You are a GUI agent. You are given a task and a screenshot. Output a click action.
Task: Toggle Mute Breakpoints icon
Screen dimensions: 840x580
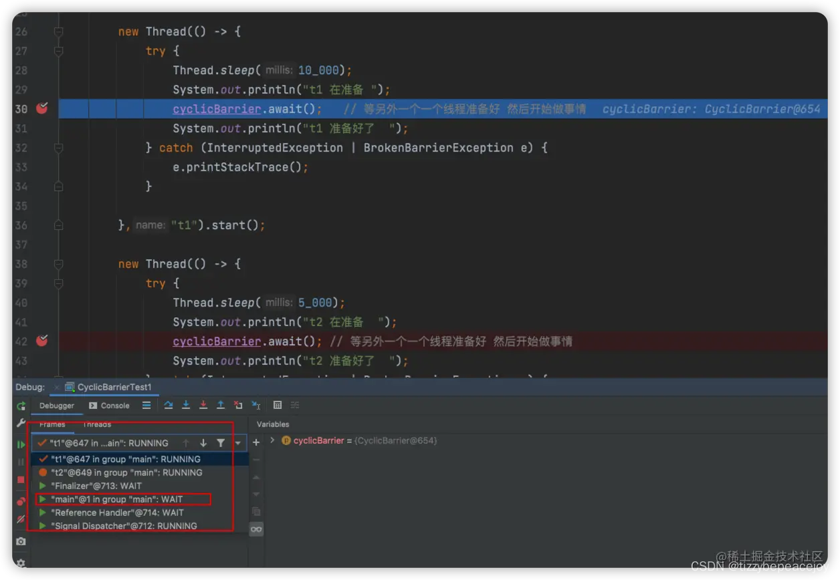tap(21, 519)
